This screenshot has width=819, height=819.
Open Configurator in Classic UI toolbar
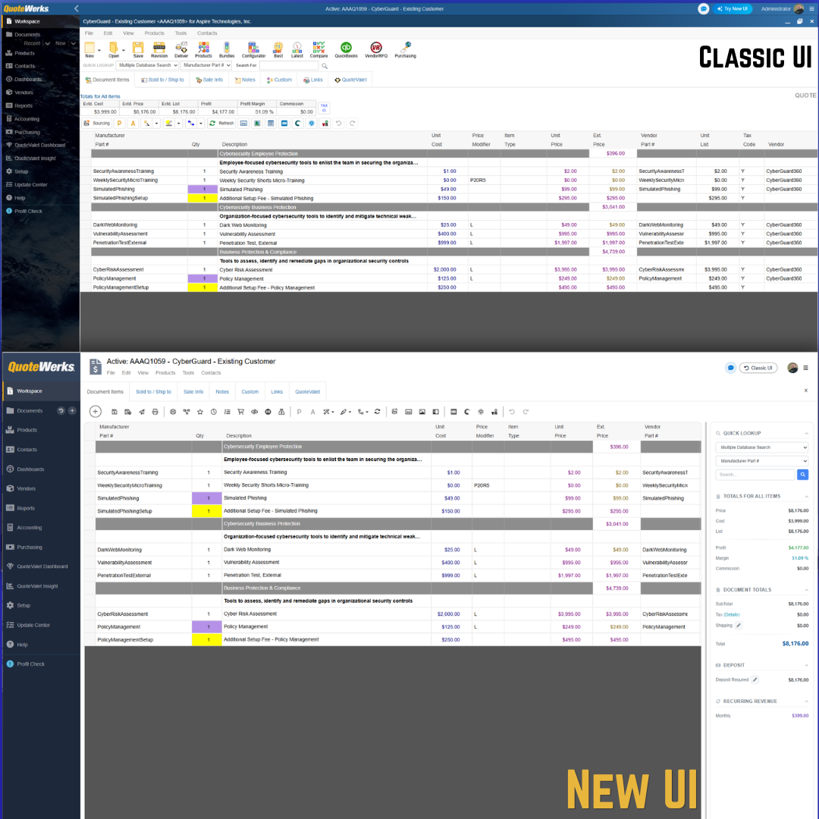pyautogui.click(x=253, y=49)
